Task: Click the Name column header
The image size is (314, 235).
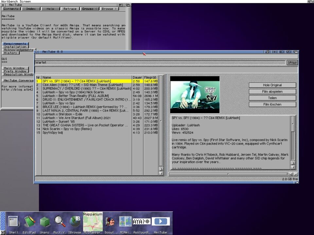Action: [x=87, y=78]
